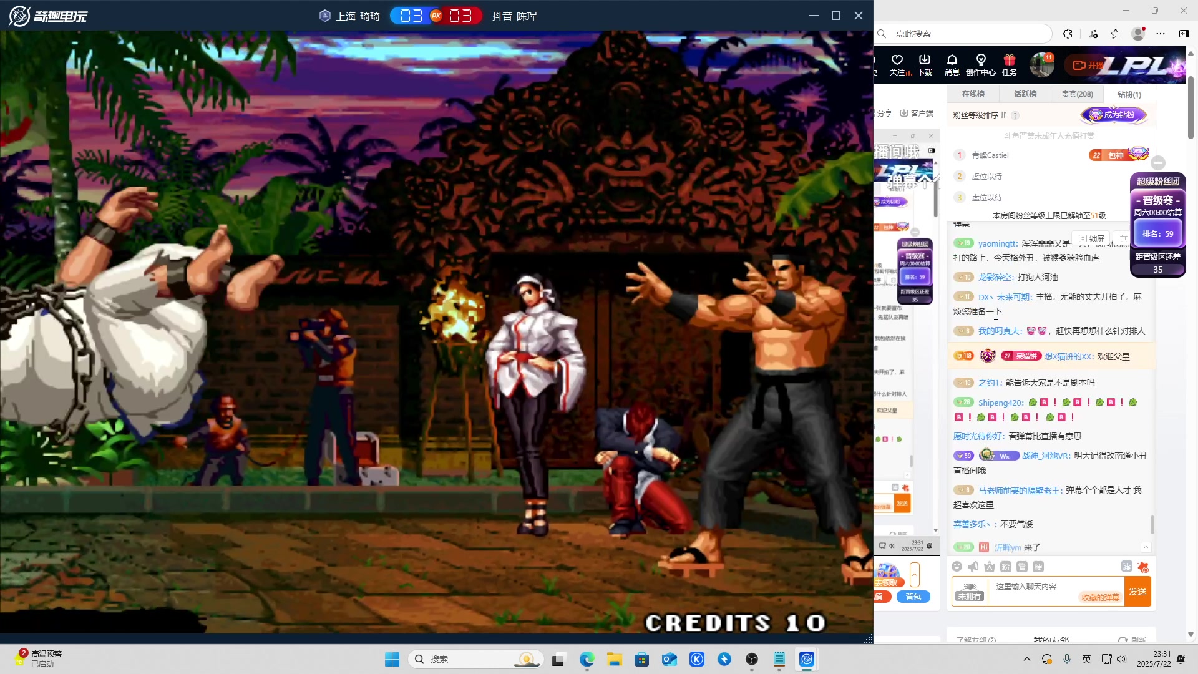Open the Windows Start menu
1198x674 pixels.
click(x=392, y=659)
